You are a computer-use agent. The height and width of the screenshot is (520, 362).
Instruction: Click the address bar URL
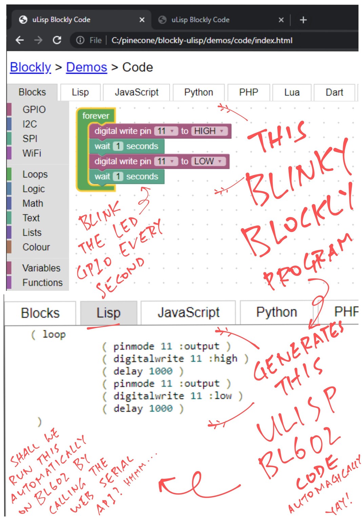click(202, 40)
